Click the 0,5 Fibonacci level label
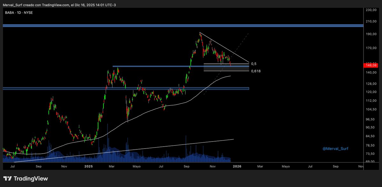 click(254, 64)
